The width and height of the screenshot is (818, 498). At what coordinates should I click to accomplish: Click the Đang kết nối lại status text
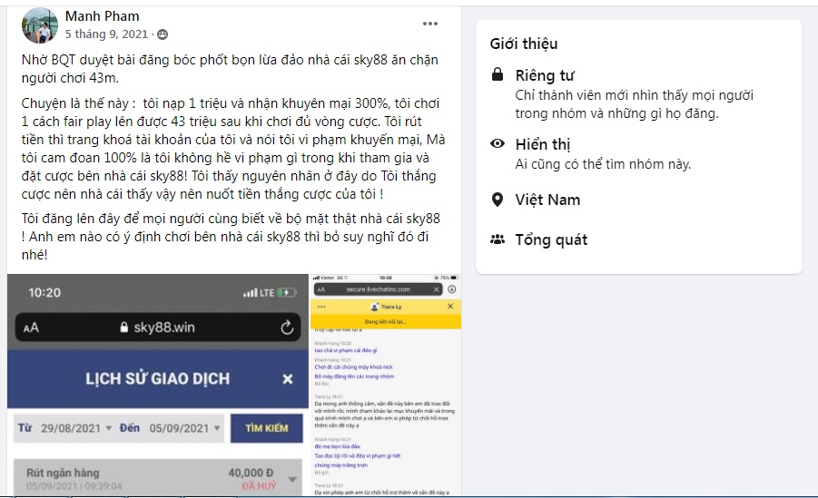(x=386, y=322)
